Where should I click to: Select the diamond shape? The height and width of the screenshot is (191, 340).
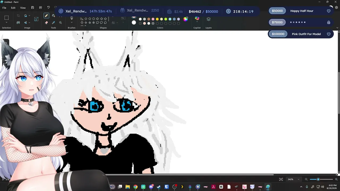tap(86, 19)
